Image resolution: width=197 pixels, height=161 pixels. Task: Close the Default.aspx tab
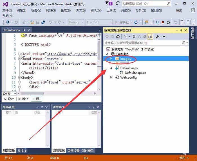click(x=29, y=30)
